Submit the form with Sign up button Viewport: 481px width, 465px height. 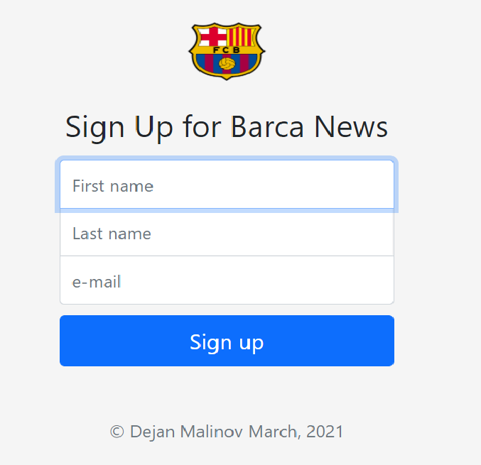pyautogui.click(x=227, y=341)
